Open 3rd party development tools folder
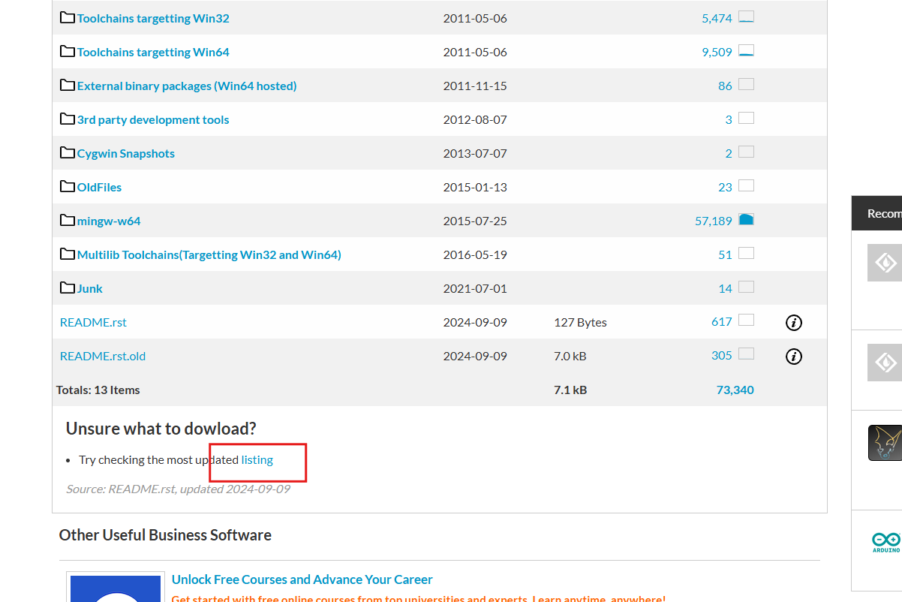This screenshot has width=902, height=602. point(153,119)
